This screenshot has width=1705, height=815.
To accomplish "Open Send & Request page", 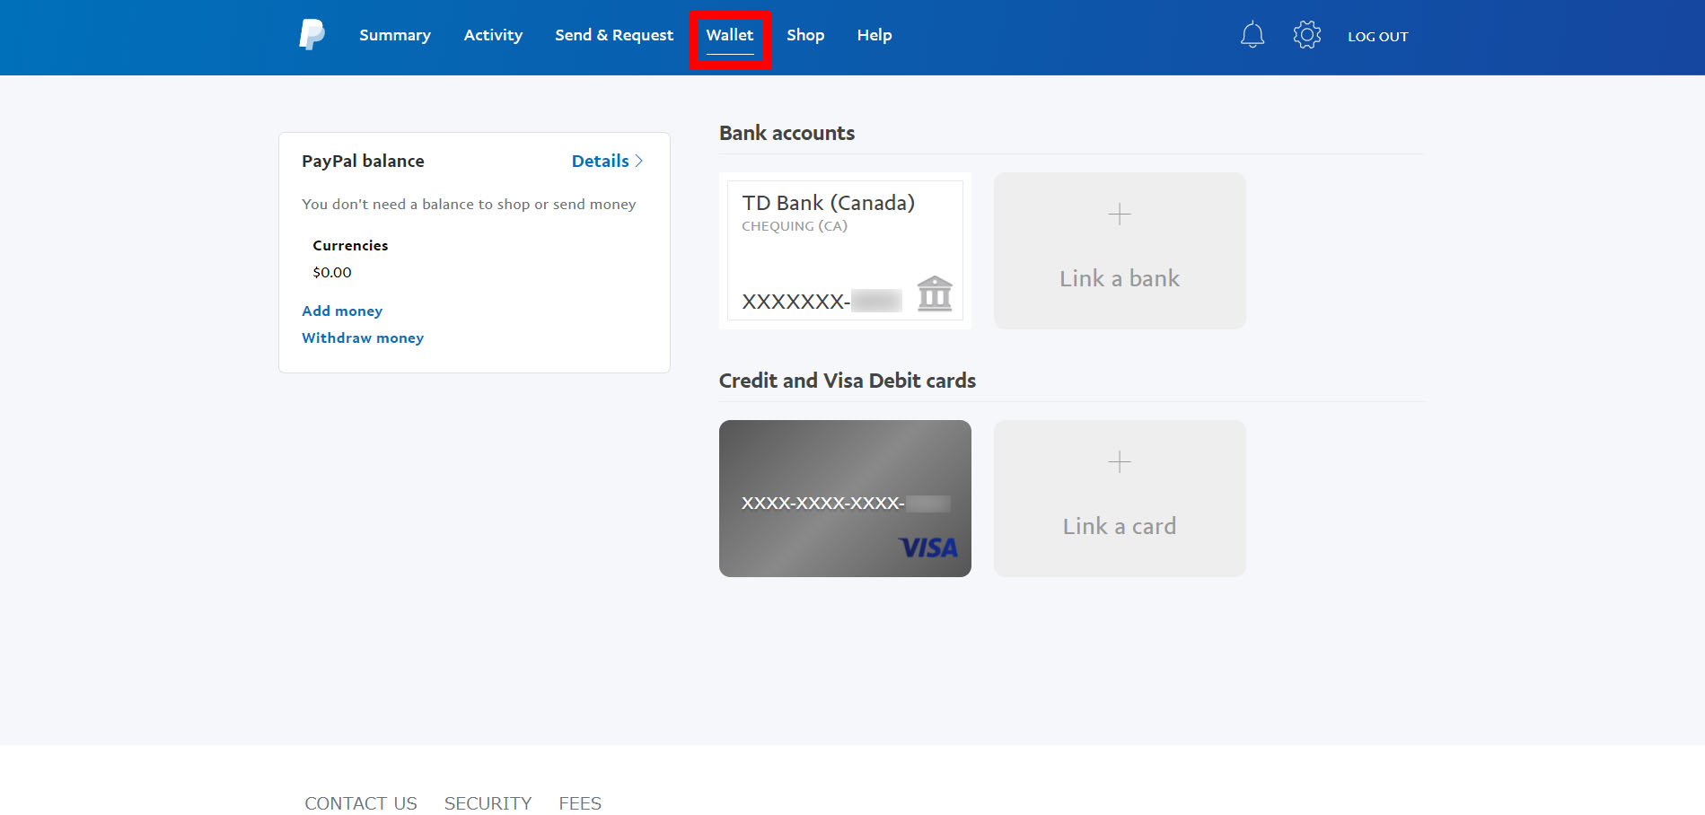I will (x=614, y=35).
